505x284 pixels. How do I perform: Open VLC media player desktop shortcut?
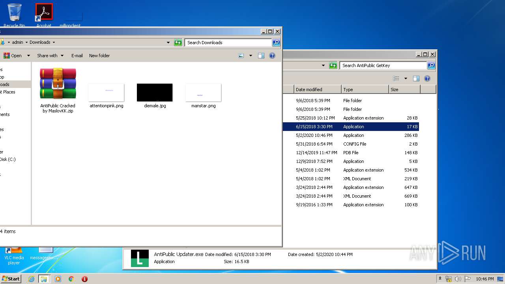tap(14, 256)
